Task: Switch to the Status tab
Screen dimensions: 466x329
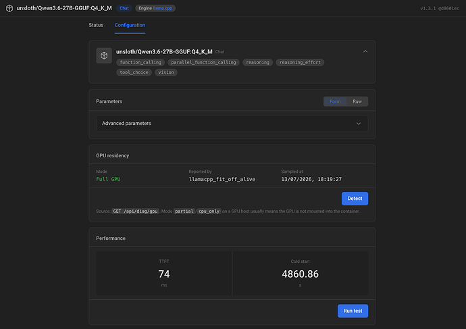Action: pyautogui.click(x=96, y=25)
